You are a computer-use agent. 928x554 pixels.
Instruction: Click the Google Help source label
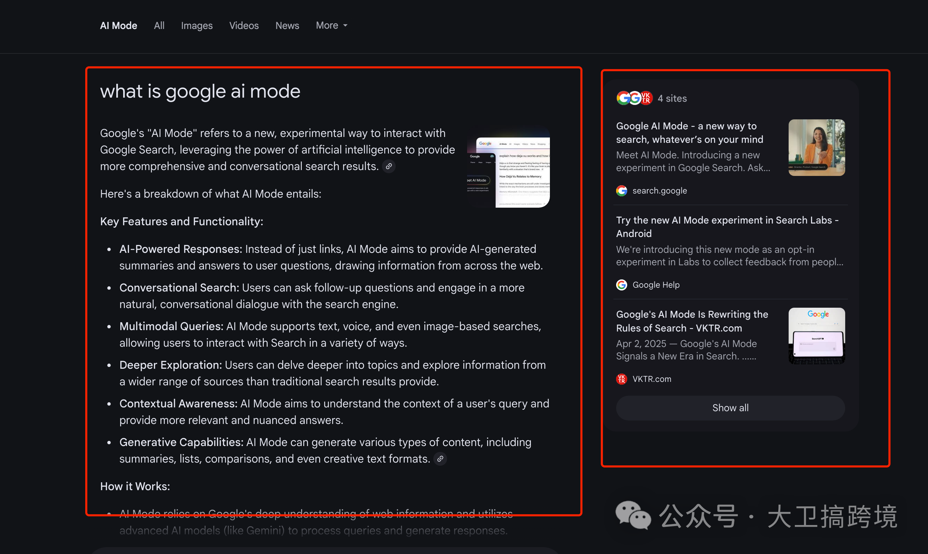coord(656,285)
